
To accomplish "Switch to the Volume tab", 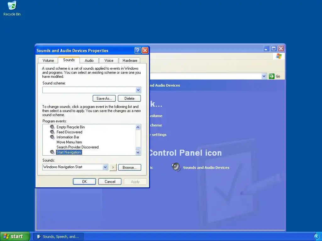I will click(x=48, y=61).
